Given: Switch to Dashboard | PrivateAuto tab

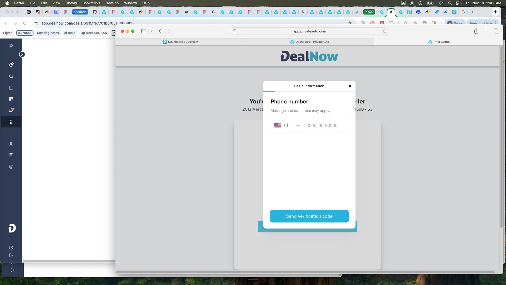Looking at the screenshot, I should [x=309, y=42].
